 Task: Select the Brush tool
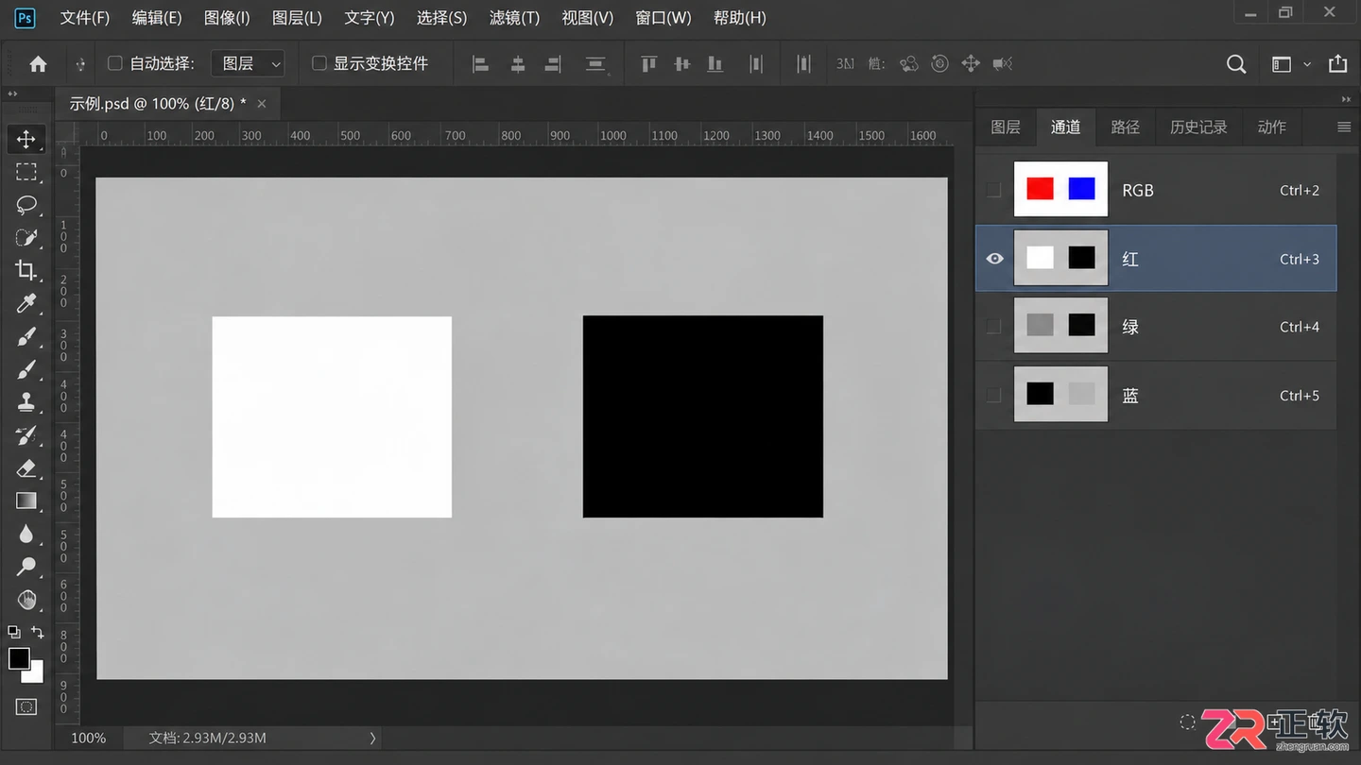[26, 369]
